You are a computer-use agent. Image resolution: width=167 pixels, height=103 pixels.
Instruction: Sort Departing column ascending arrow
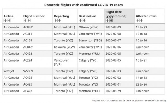point(56,20)
